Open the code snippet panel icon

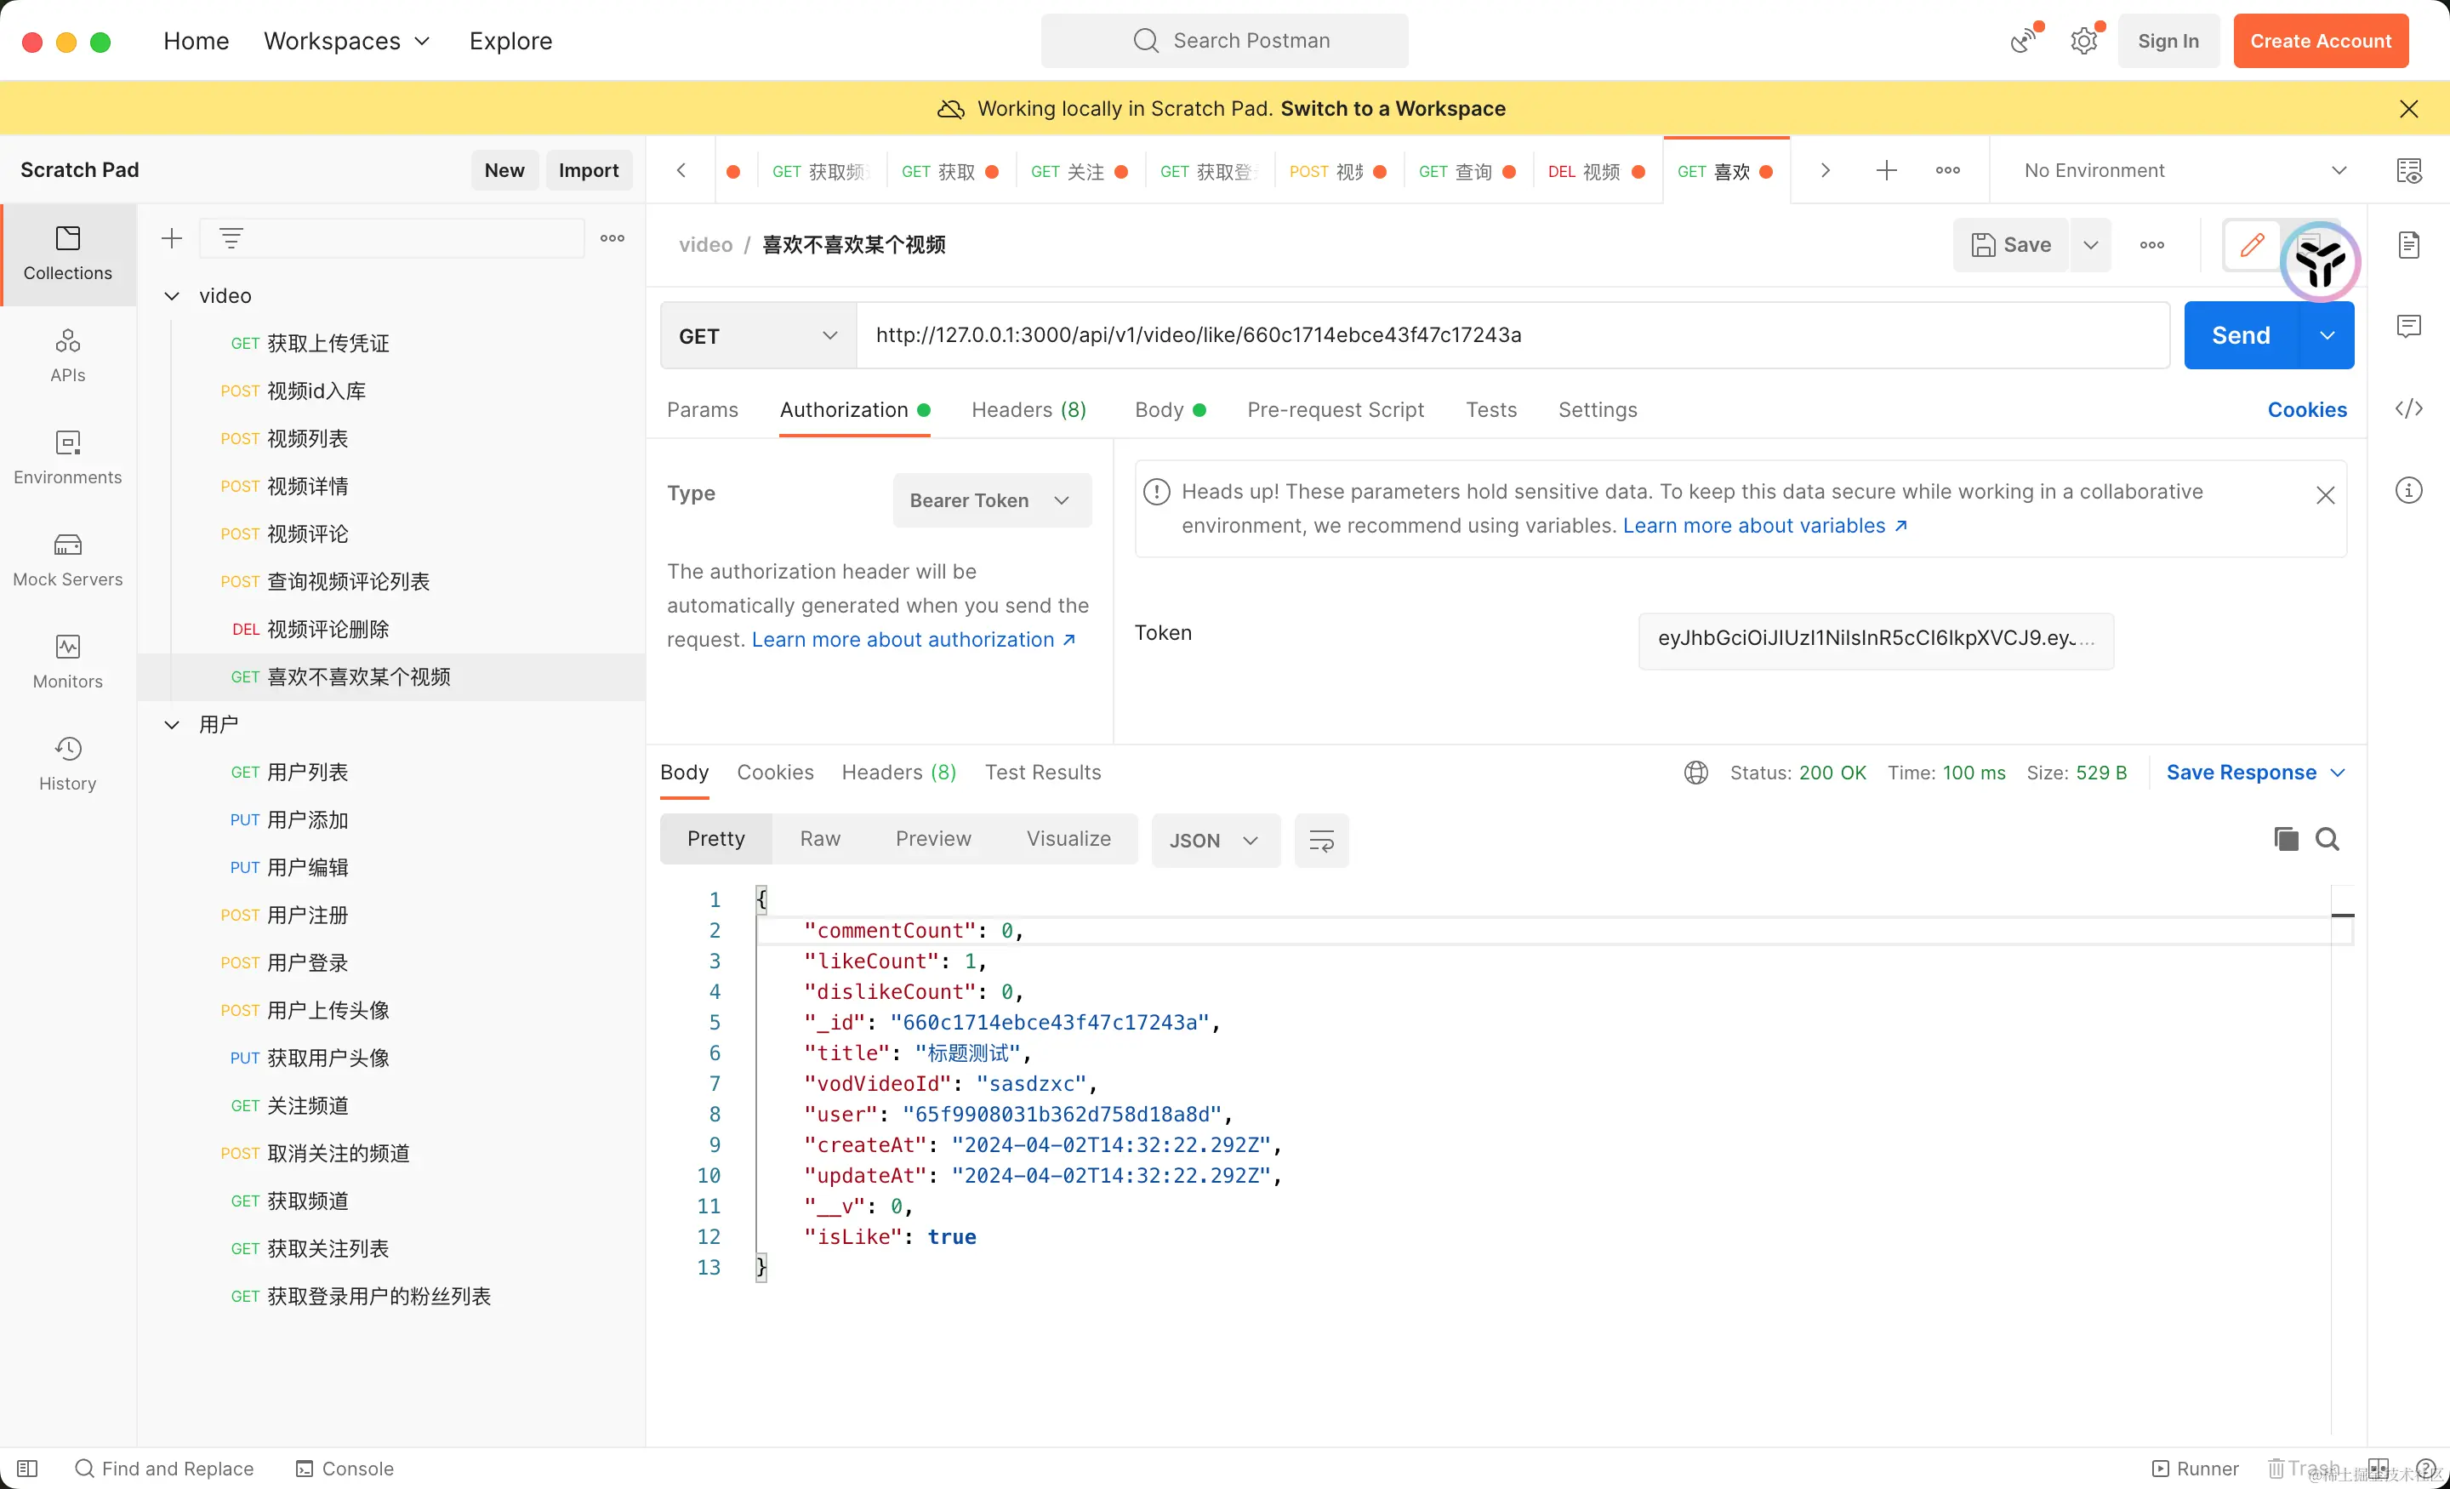pyautogui.click(x=2408, y=408)
